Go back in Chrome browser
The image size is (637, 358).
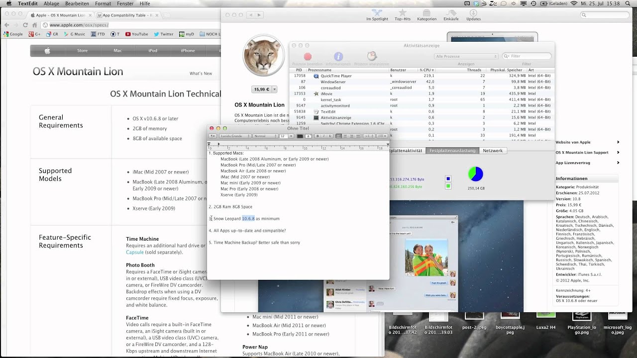click(6, 25)
